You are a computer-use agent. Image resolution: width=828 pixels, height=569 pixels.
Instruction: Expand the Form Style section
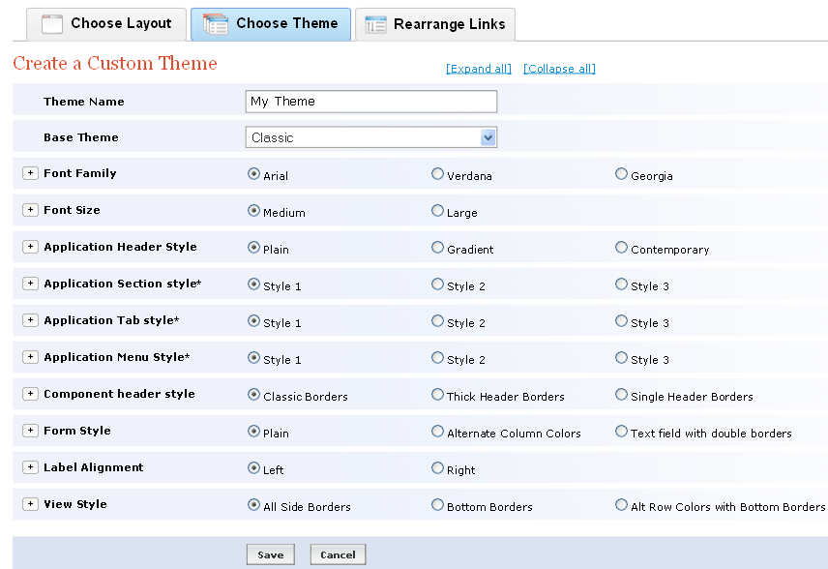pyautogui.click(x=30, y=432)
